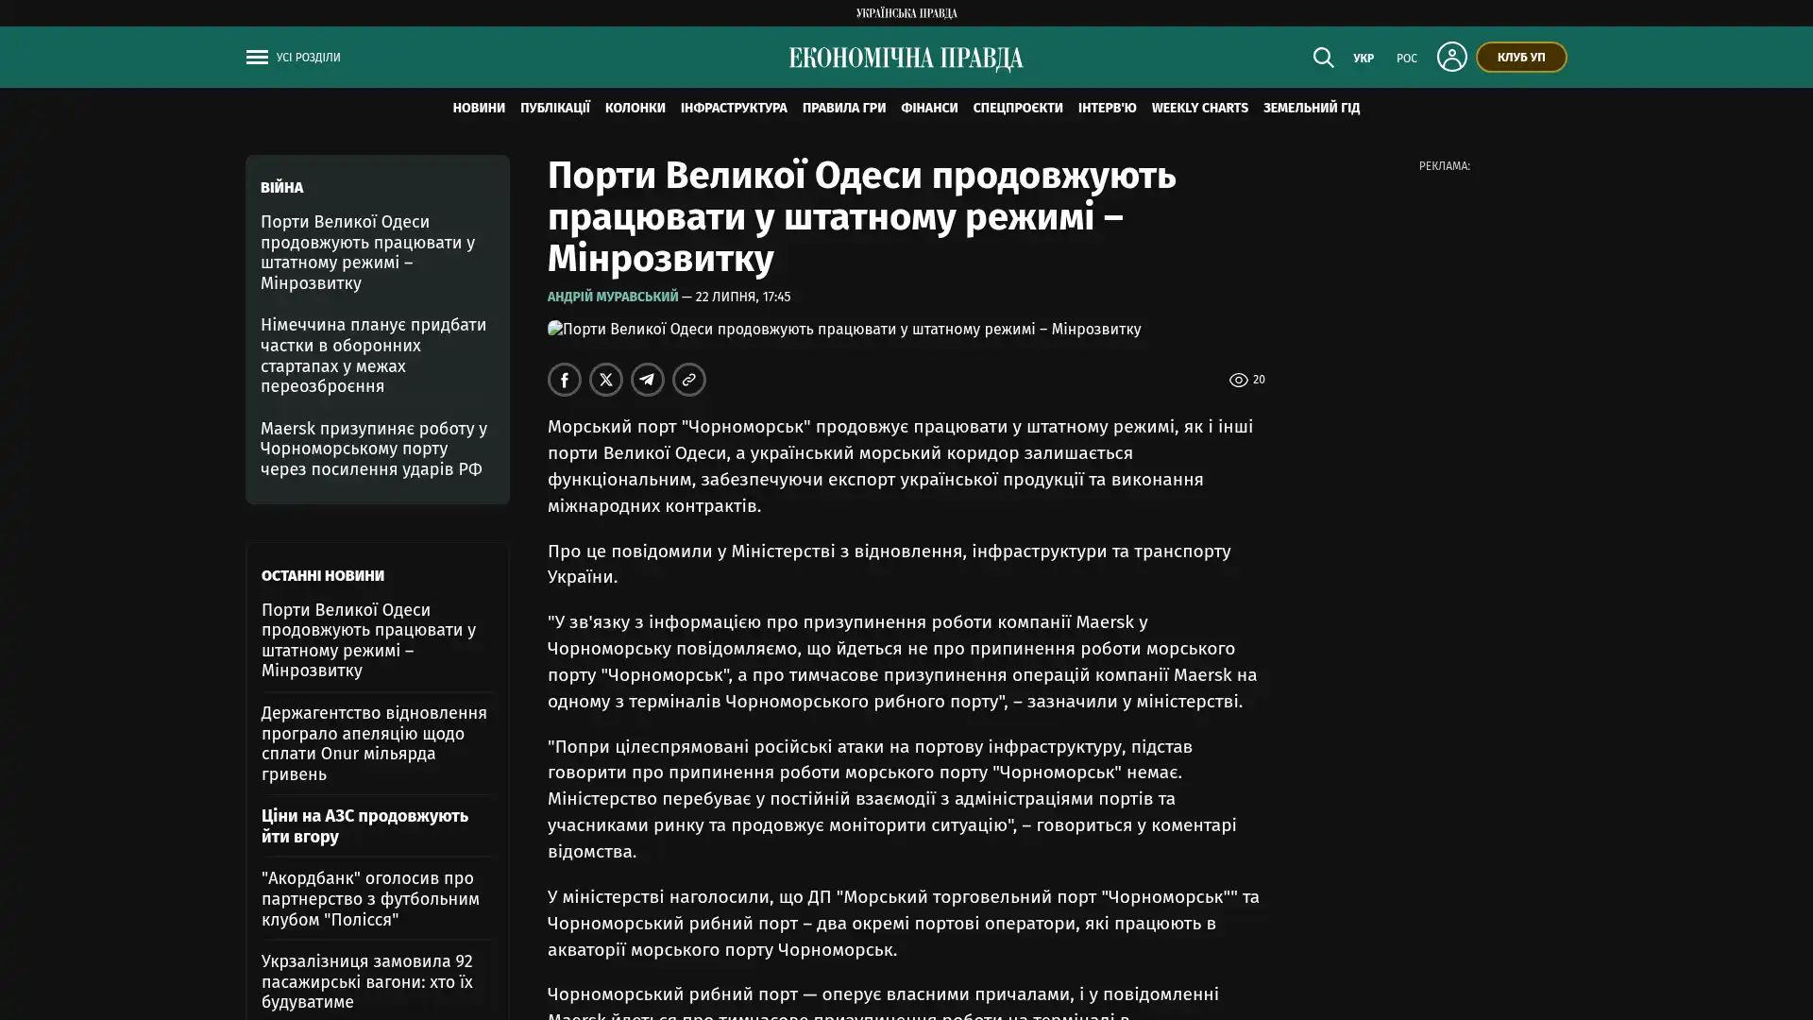Open the ФІНАНСИ menu section

[929, 109]
